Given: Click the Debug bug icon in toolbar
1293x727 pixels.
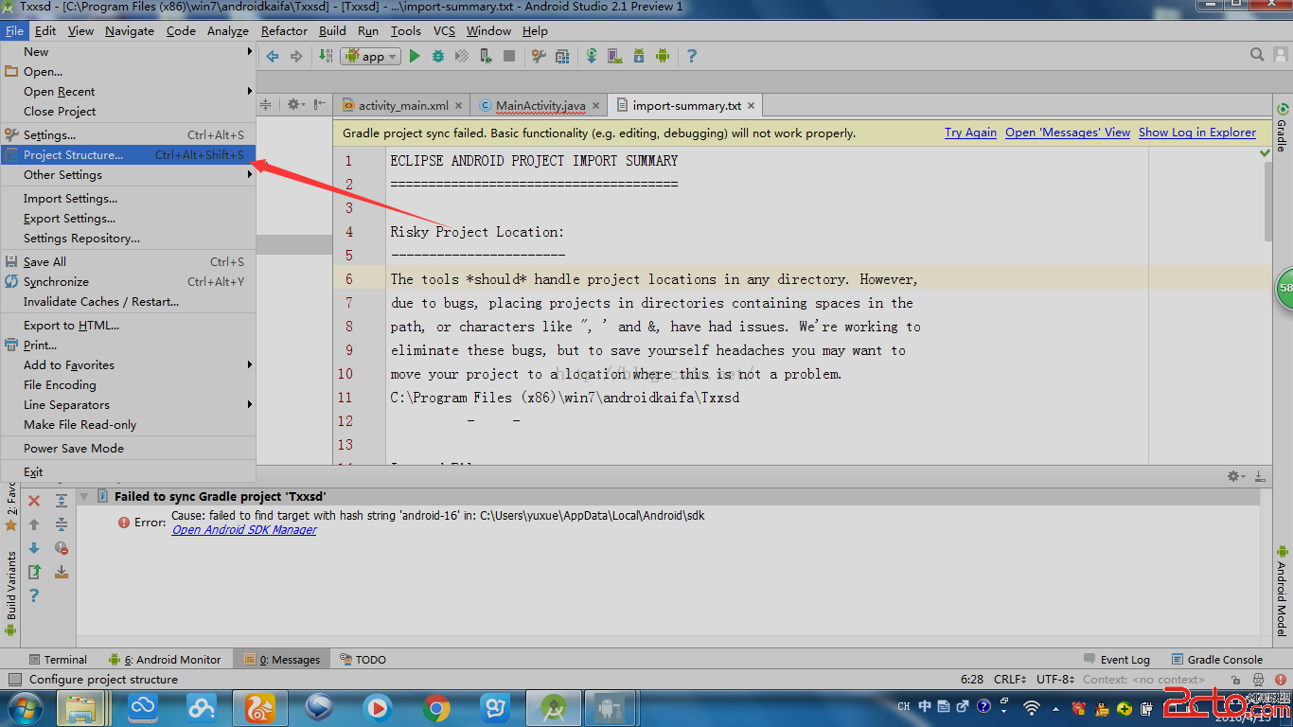Looking at the screenshot, I should pos(438,57).
